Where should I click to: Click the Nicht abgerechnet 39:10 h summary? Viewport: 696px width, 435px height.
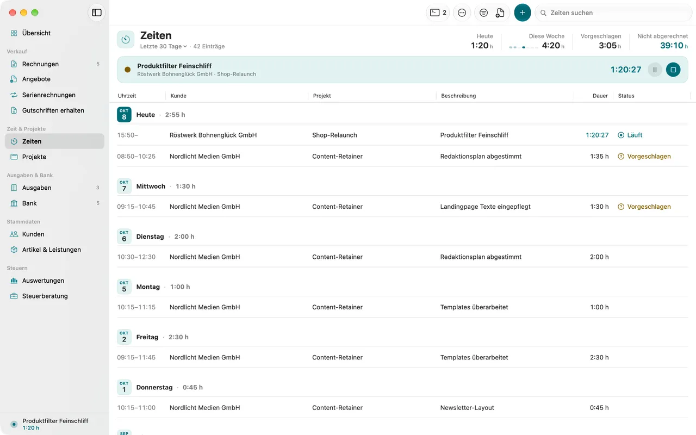(x=662, y=41)
